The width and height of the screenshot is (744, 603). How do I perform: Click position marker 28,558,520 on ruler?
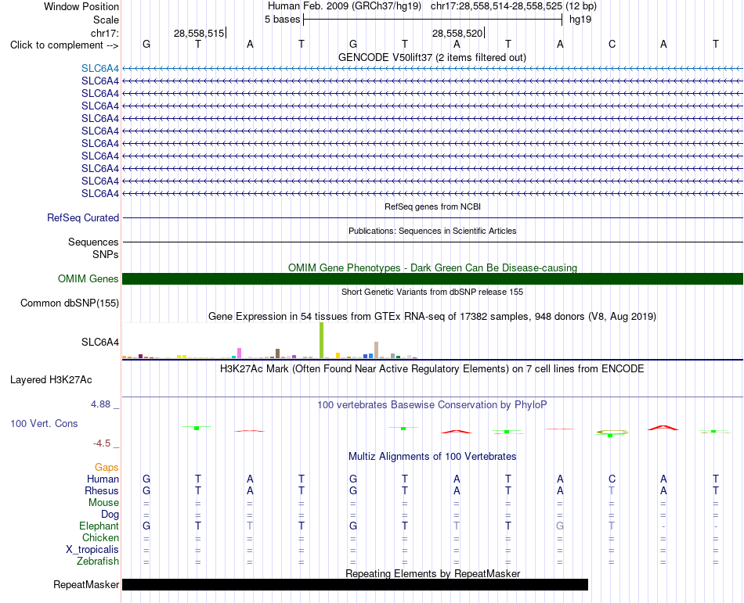pyautogui.click(x=457, y=33)
